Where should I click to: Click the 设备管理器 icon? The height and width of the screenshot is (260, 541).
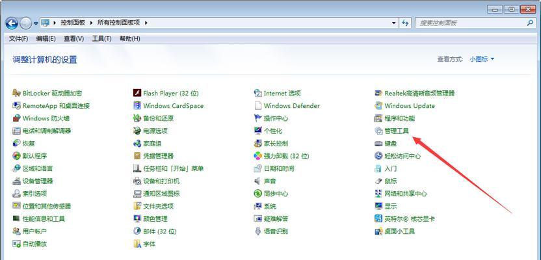16,181
